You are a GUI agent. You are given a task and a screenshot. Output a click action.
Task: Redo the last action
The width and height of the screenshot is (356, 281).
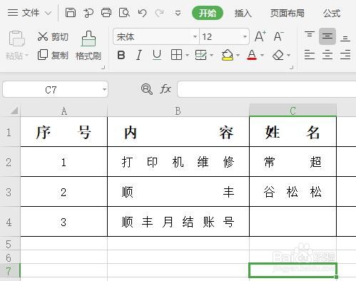click(160, 13)
